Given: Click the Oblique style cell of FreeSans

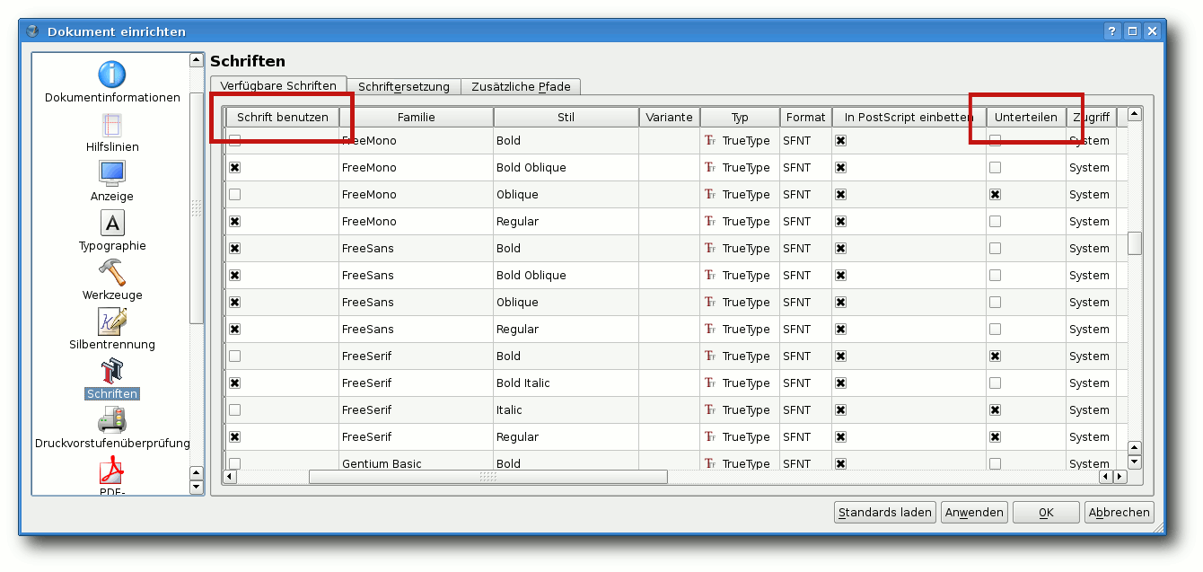Looking at the screenshot, I should [566, 302].
